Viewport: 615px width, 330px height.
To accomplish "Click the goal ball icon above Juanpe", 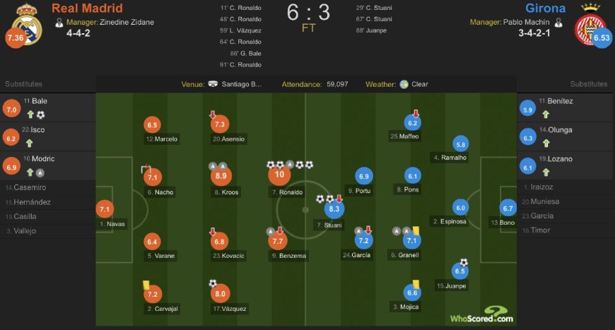I will pos(464,262).
